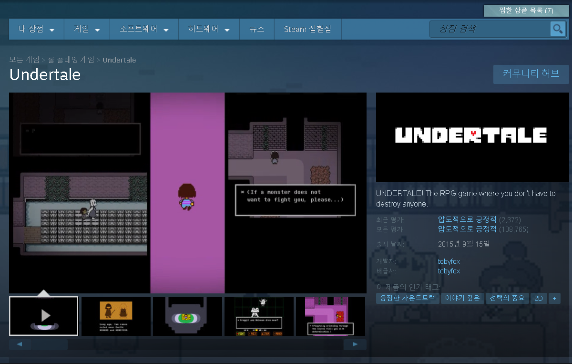
Task: Select the 웅장한 사운드트랙 tag
Action: click(x=408, y=298)
